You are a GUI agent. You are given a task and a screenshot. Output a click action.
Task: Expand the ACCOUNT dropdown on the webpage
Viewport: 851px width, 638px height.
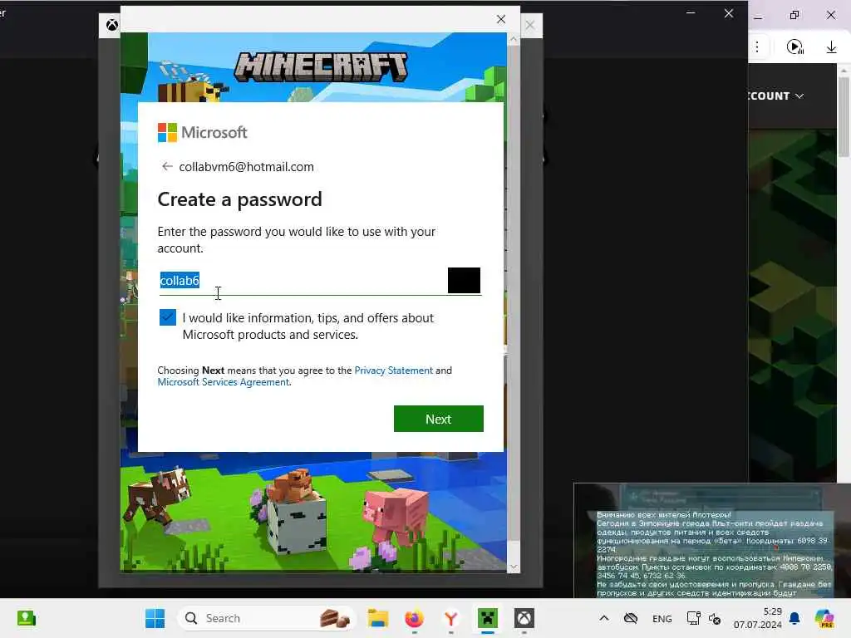(775, 96)
